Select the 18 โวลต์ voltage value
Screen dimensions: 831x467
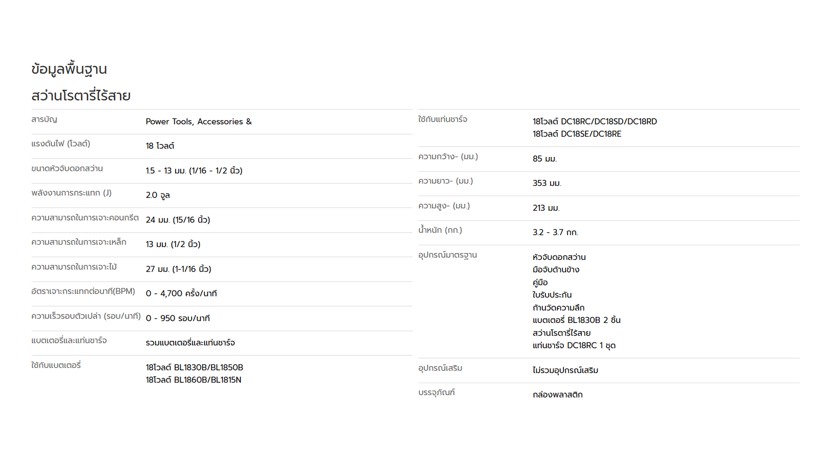pyautogui.click(x=160, y=146)
